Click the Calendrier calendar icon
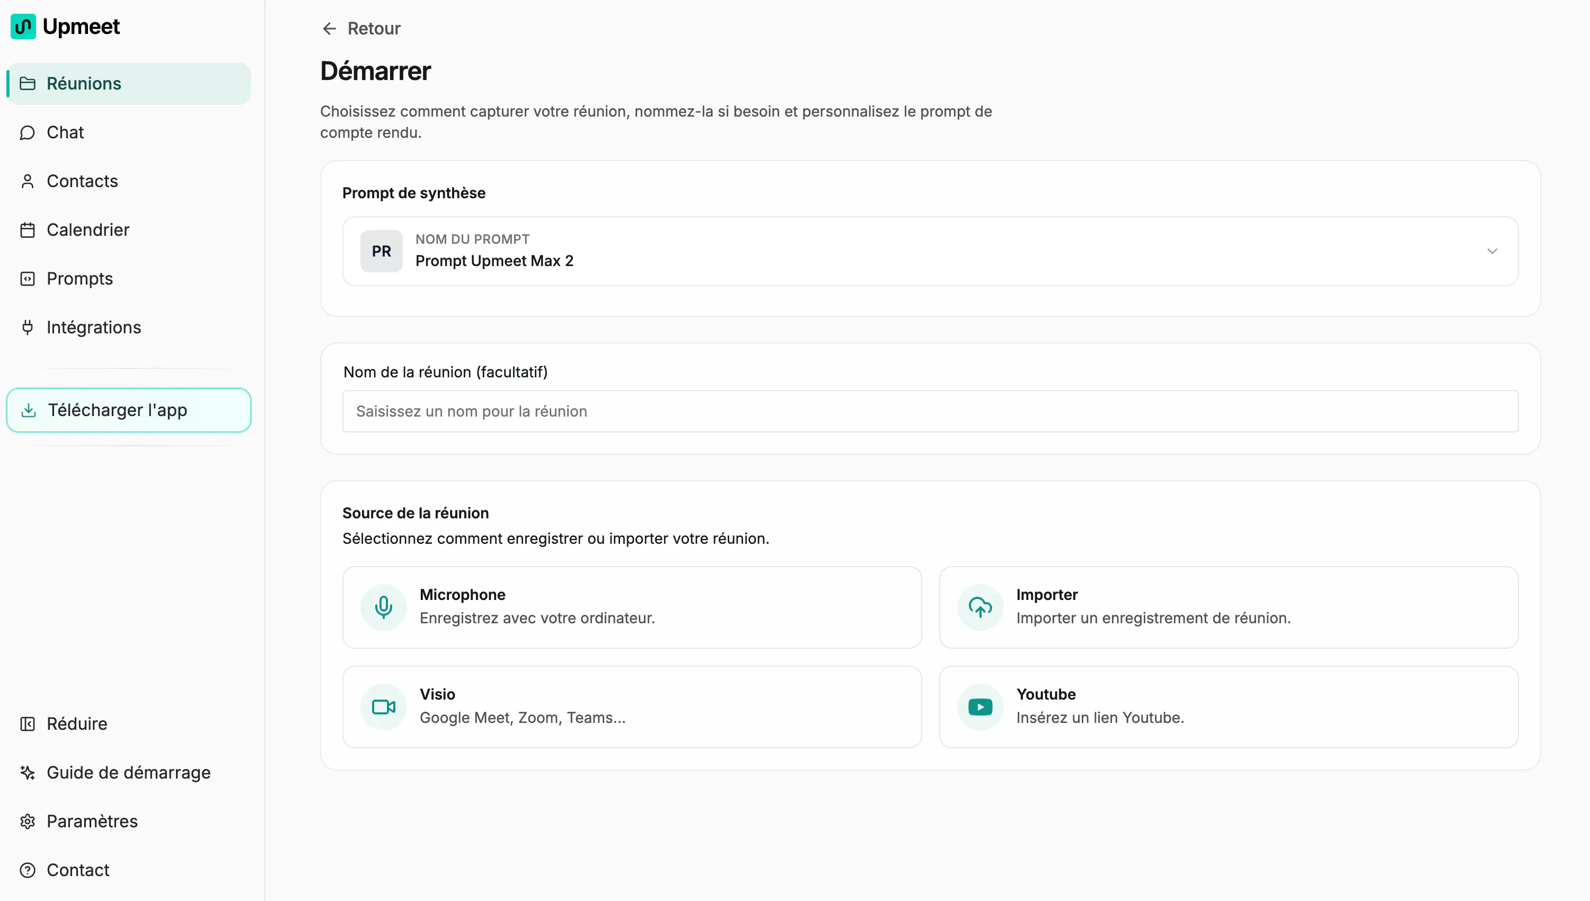The image size is (1590, 901). (27, 230)
